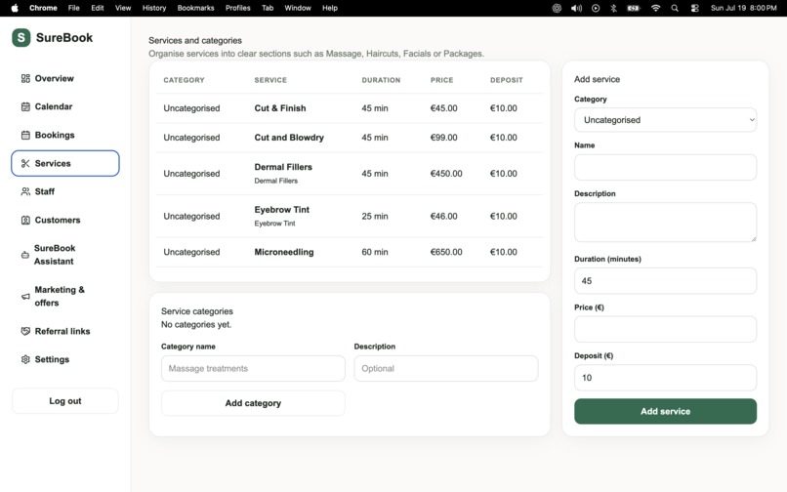Click the playback icon in menu bar
The image size is (787, 492).
tap(596, 8)
